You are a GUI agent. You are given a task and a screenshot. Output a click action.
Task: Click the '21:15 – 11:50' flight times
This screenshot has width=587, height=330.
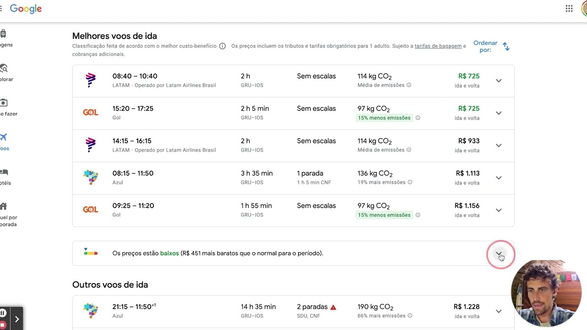pos(134,307)
